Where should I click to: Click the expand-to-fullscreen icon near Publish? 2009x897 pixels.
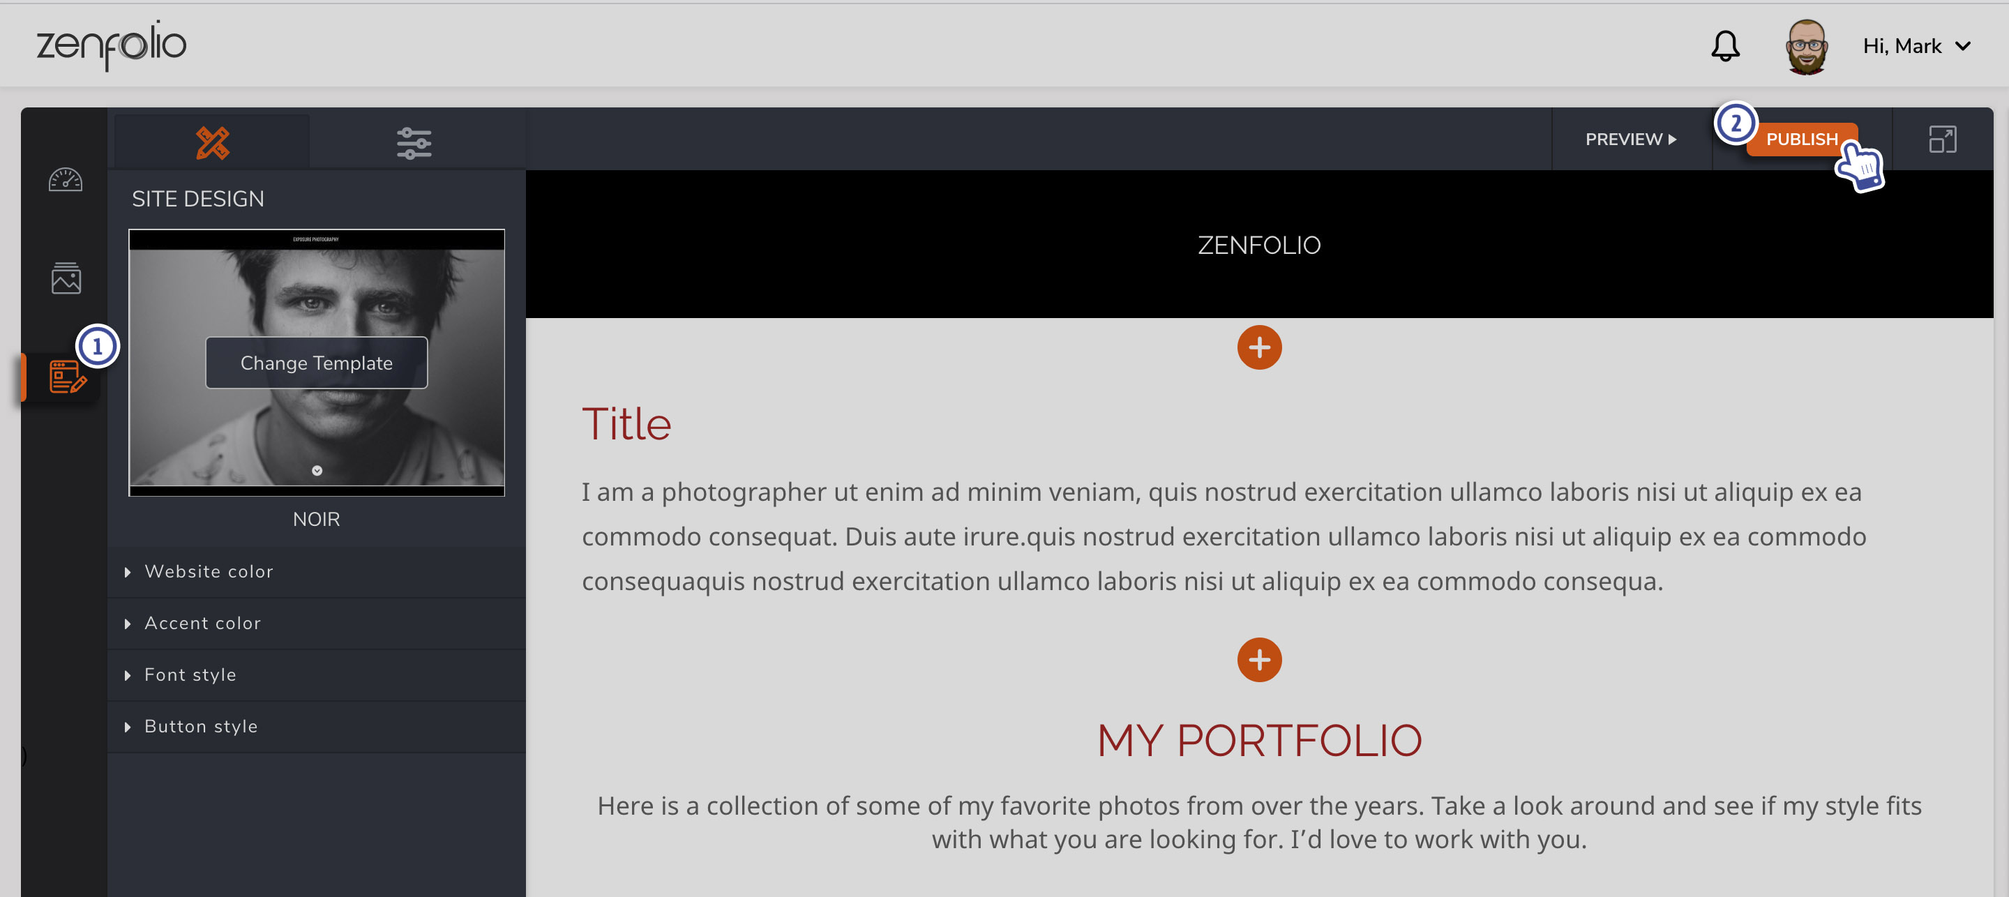1943,140
